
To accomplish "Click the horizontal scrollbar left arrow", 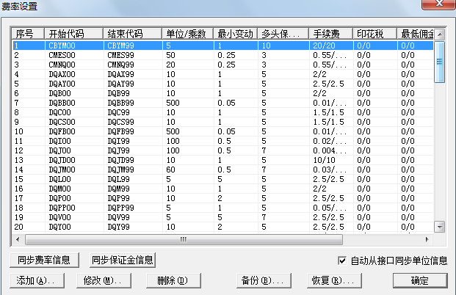I will point(18,239).
